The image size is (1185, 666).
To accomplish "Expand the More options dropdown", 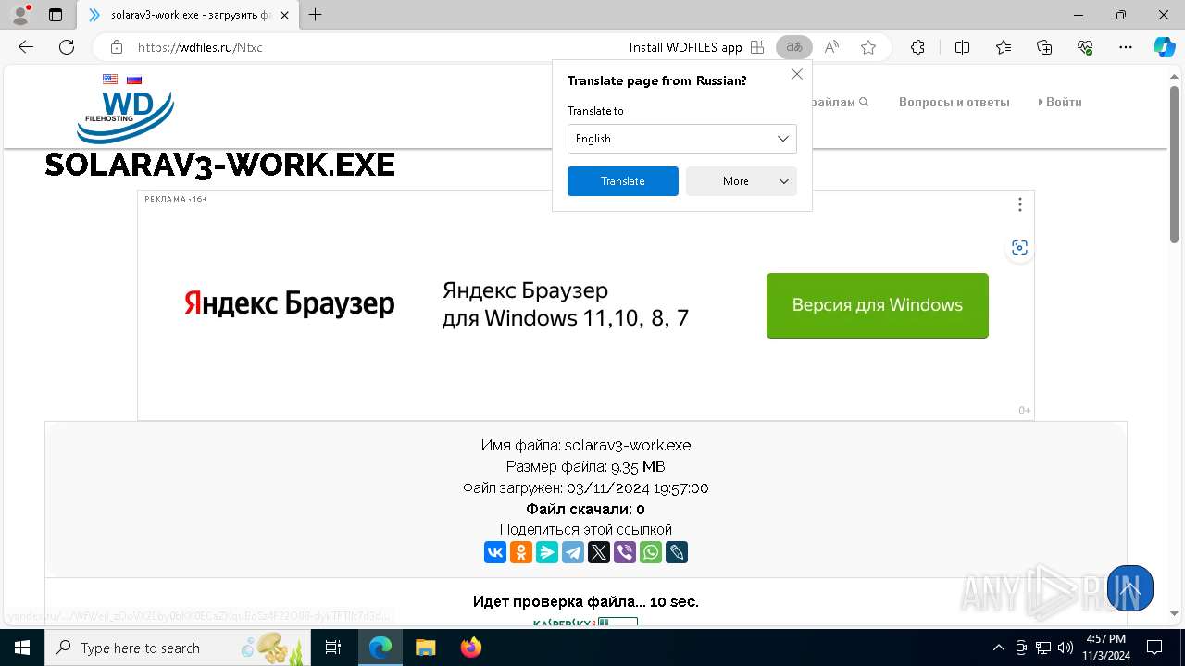I will click(741, 181).
